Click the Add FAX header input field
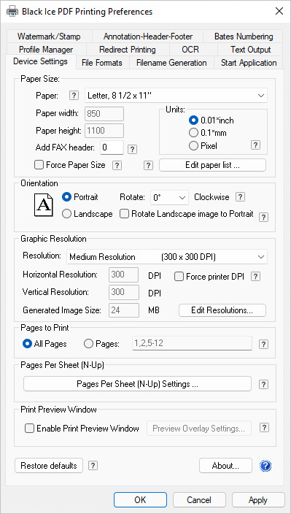Viewport: 291px width, 514px height. coord(112,147)
